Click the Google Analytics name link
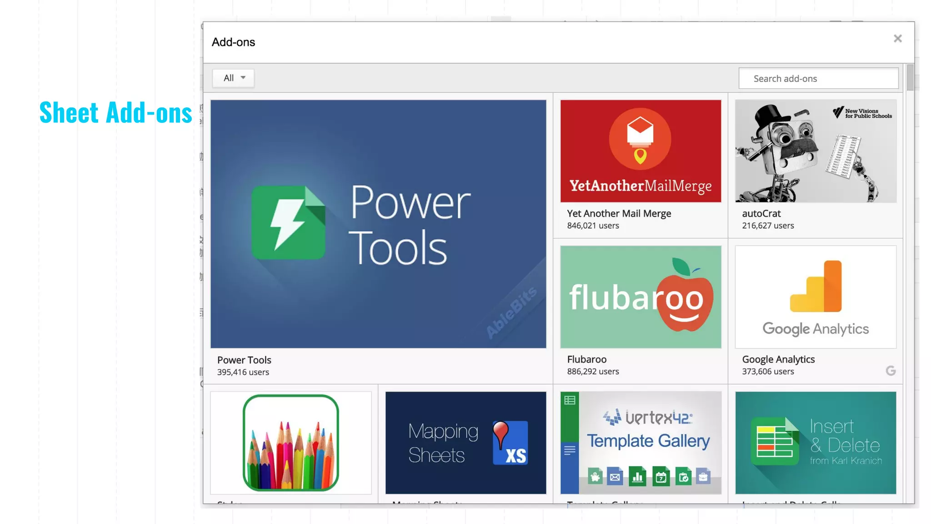This screenshot has height=524, width=931. pos(778,359)
